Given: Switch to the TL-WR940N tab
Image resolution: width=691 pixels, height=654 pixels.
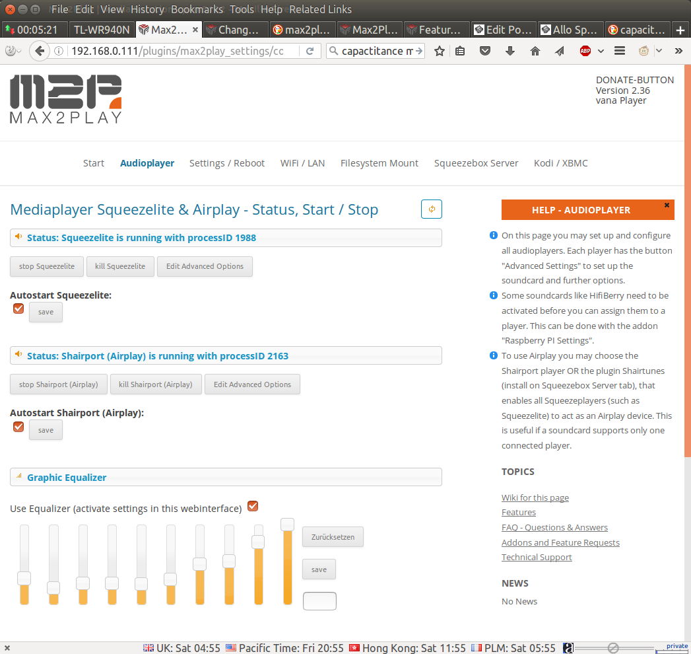Looking at the screenshot, I should point(102,30).
